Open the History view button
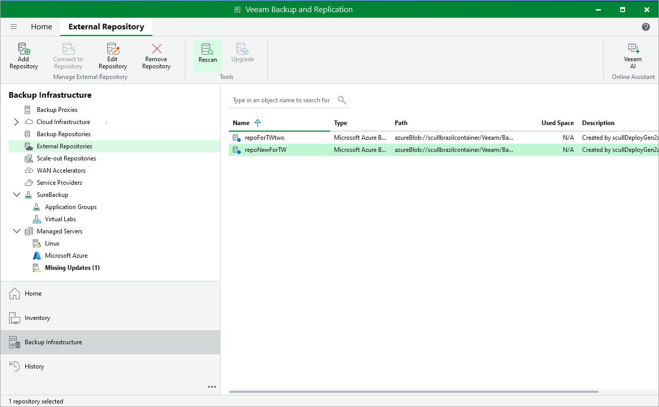659x407 pixels. (x=110, y=367)
